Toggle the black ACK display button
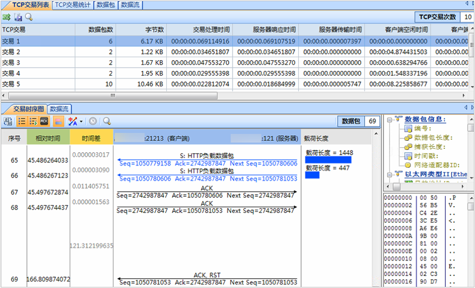The width and height of the screenshot is (475, 288). 45,121
